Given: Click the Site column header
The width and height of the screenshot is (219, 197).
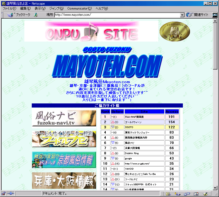Looking at the screenshot, I should pyautogui.click(x=144, y=111).
